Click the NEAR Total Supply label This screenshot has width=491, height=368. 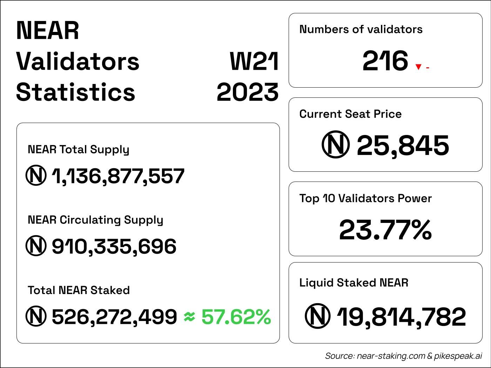click(79, 150)
